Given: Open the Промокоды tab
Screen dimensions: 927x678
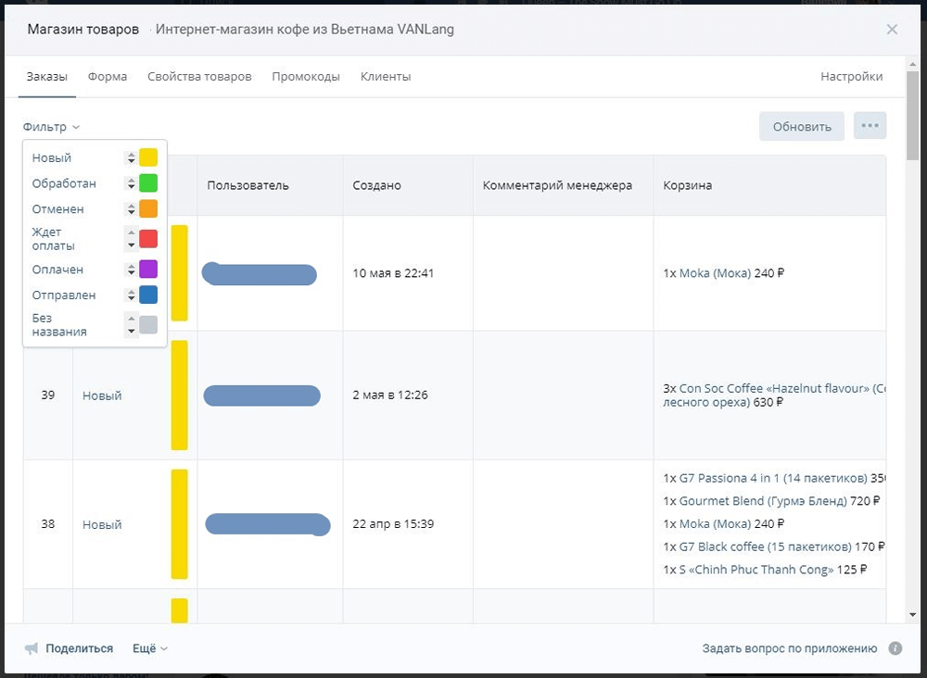Looking at the screenshot, I should pyautogui.click(x=306, y=77).
